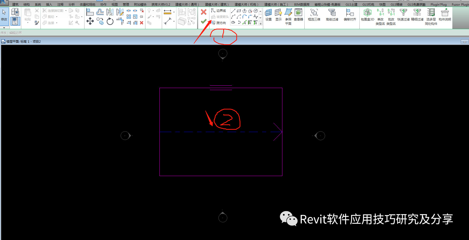Expand the draw gallery more arrow
The height and width of the screenshot is (240, 469).
pyautogui.click(x=261, y=23)
